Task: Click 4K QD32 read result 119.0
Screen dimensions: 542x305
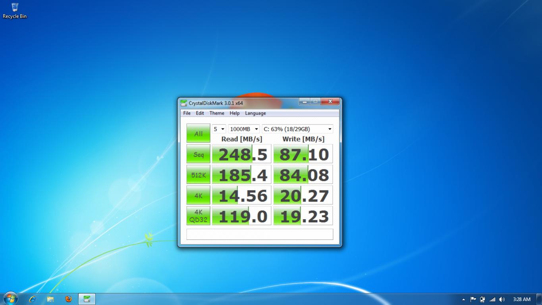Action: (241, 216)
